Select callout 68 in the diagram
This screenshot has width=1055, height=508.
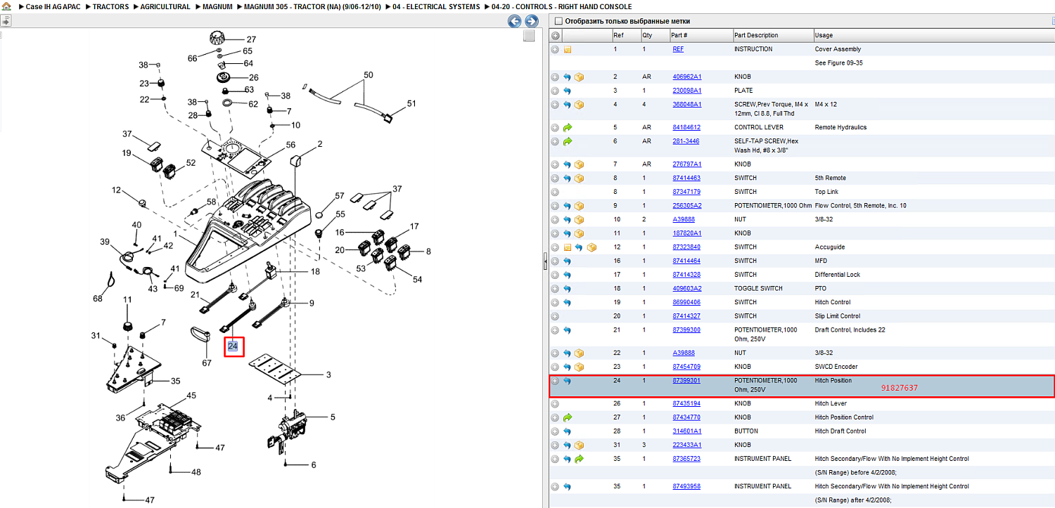(x=98, y=299)
